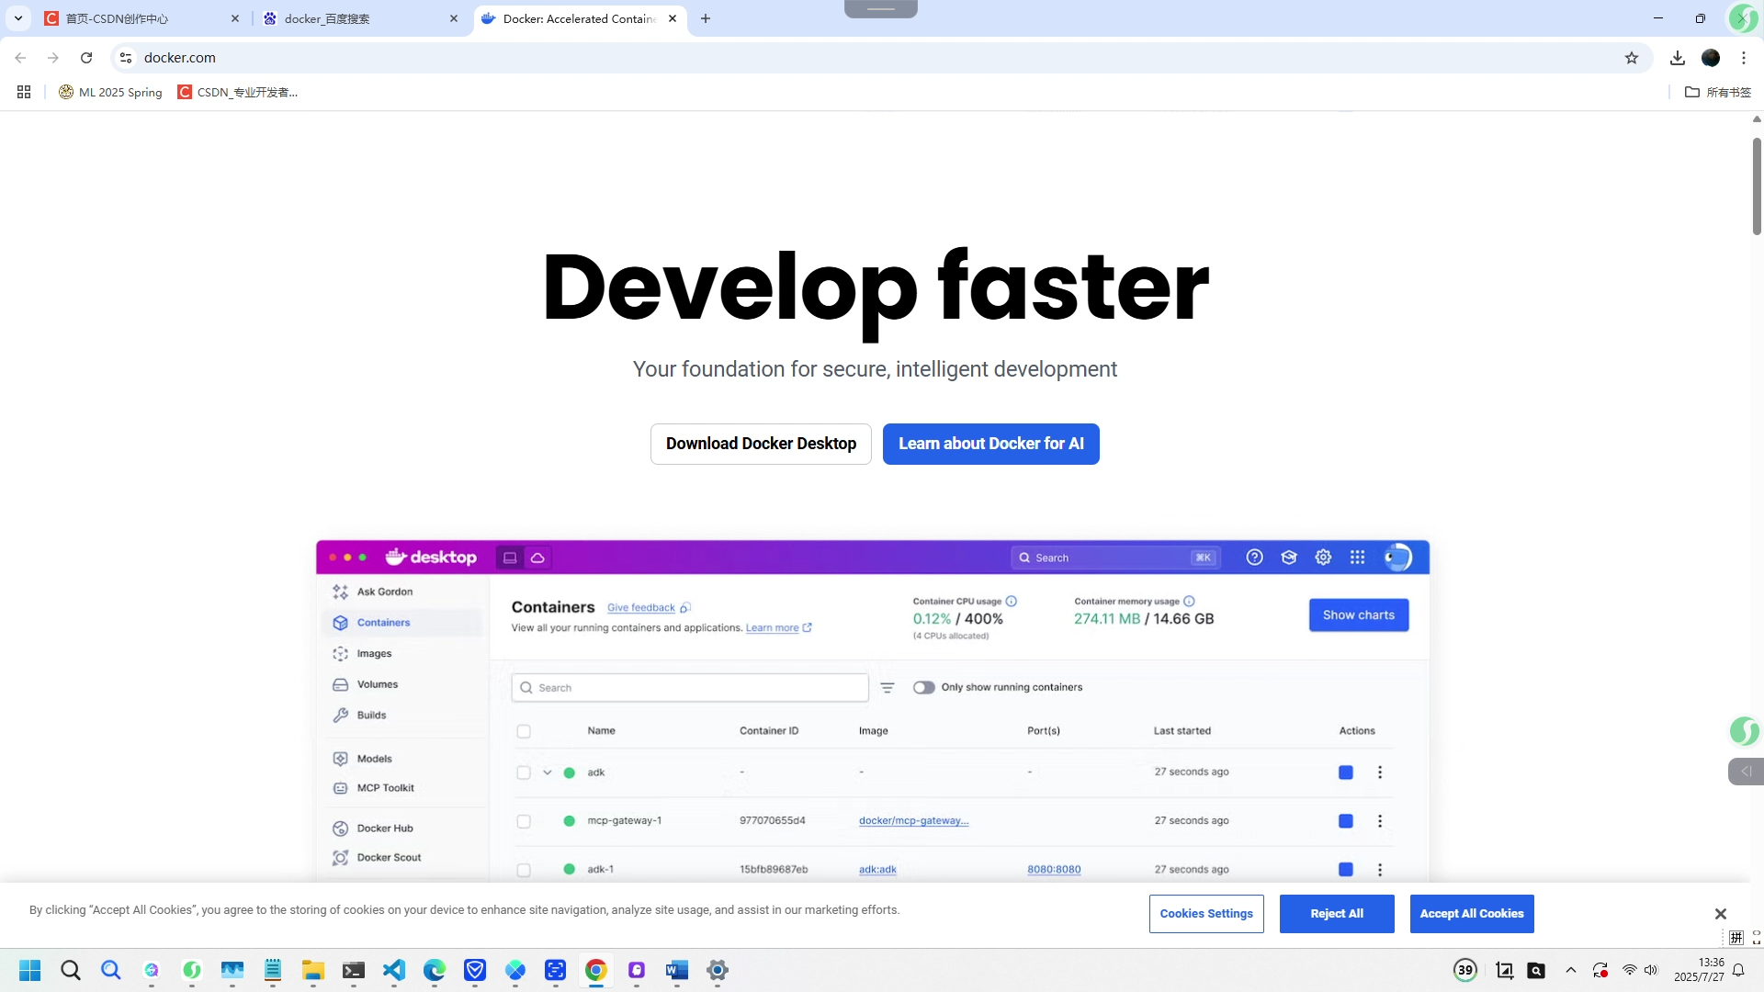1764x992 pixels.
Task: Open more actions for adk row
Action: coord(1380,772)
